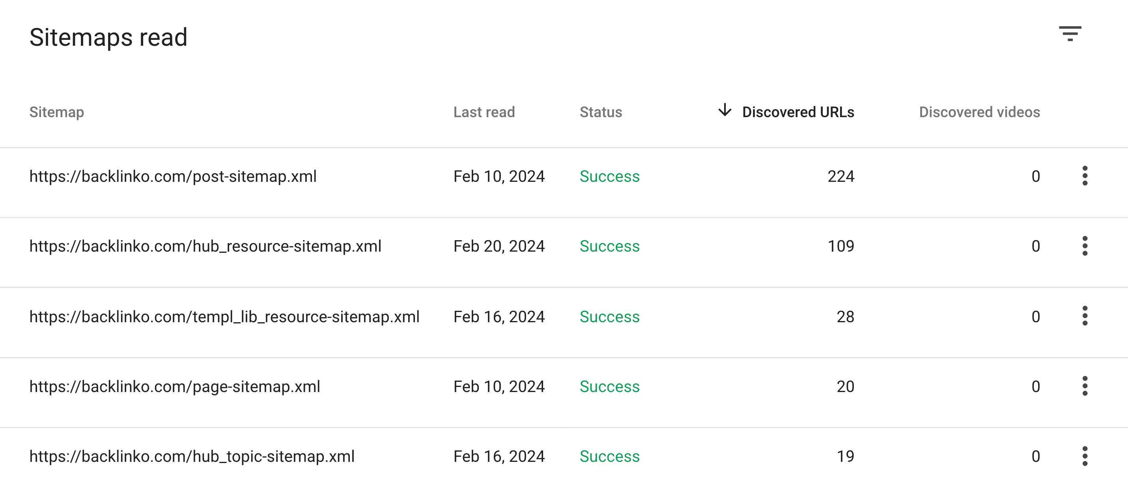The width and height of the screenshot is (1128, 493).
Task: Open the post-sitemap.xml link
Action: click(x=173, y=176)
